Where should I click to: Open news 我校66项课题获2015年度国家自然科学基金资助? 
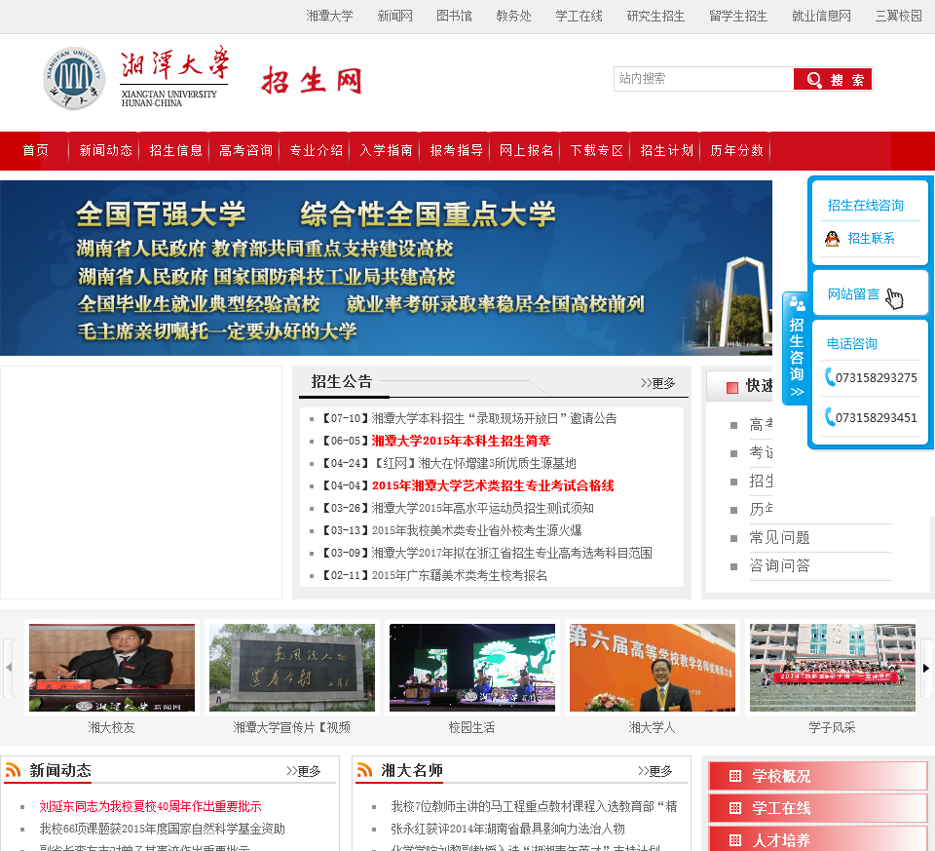163,829
